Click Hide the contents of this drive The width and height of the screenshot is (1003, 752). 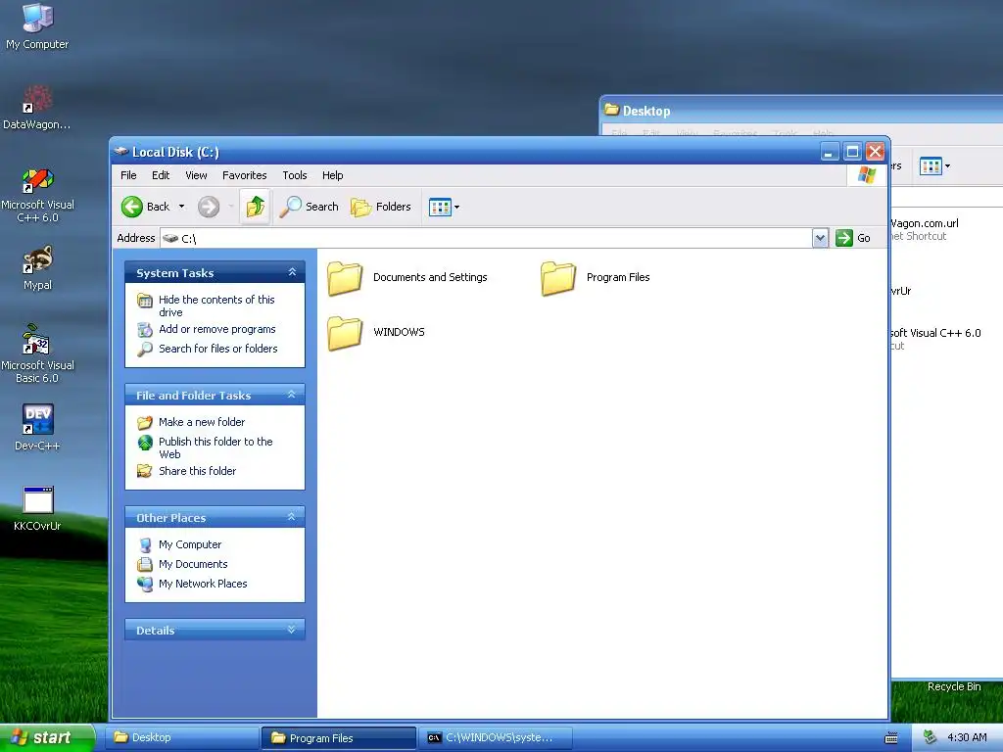[216, 305]
